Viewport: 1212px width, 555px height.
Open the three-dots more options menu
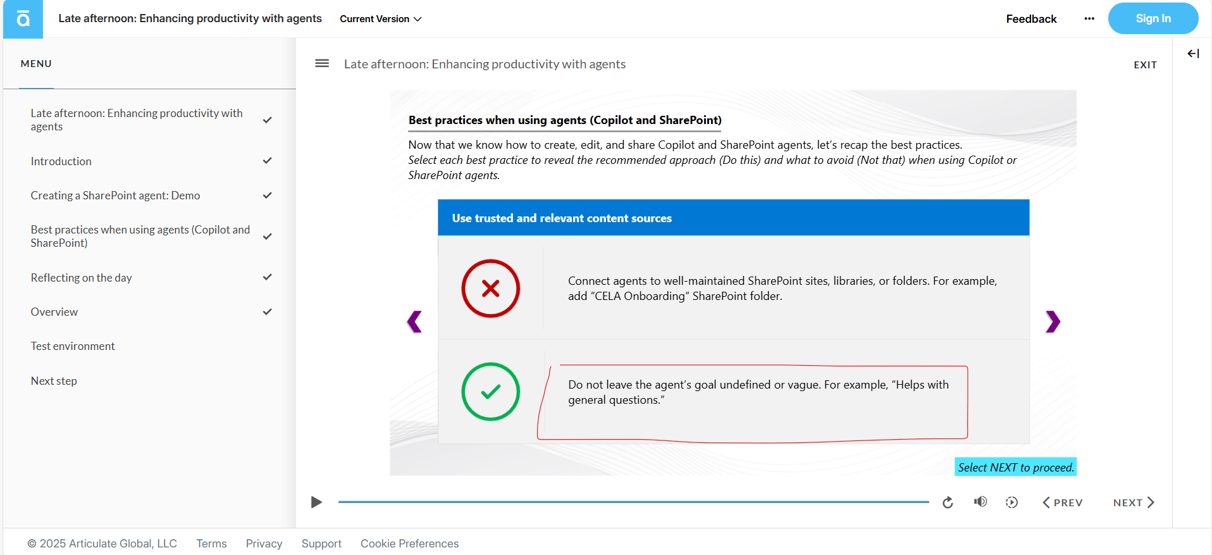point(1089,19)
